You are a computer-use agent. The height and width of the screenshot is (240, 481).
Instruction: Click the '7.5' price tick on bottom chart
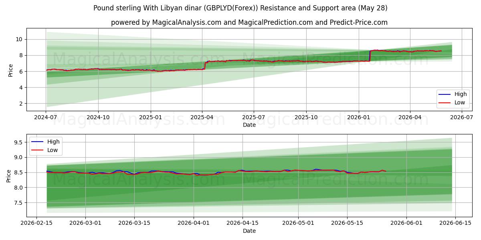pyautogui.click(x=18, y=203)
